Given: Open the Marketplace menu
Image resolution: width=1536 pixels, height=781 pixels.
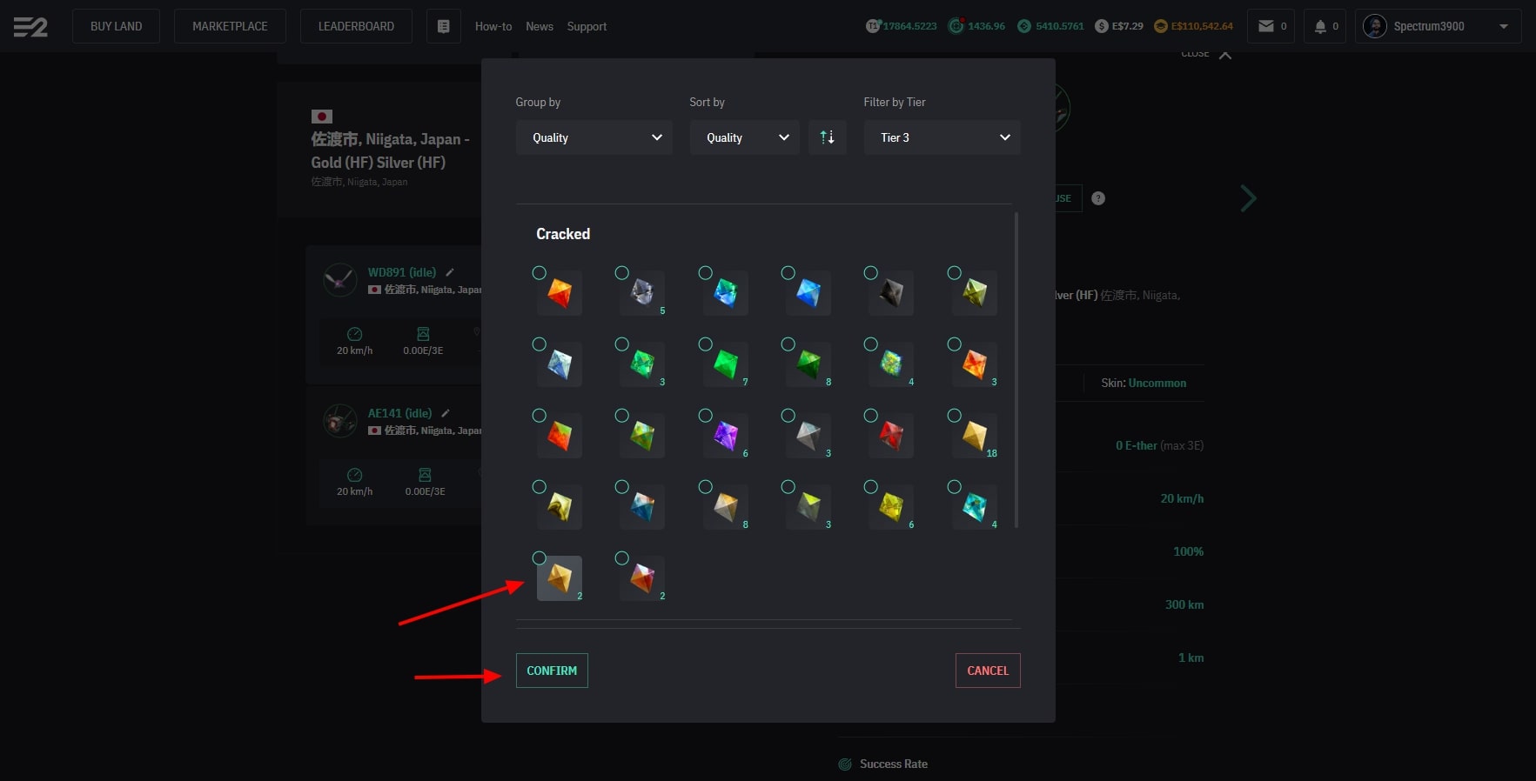Looking at the screenshot, I should (x=230, y=26).
